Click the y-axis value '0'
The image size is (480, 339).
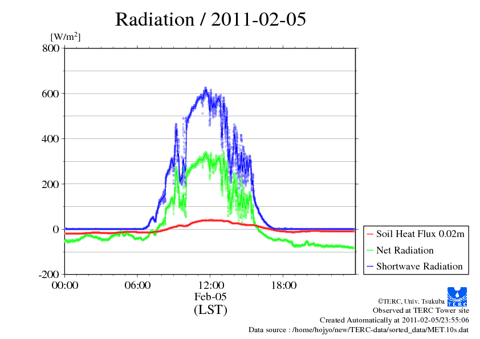pos(56,229)
